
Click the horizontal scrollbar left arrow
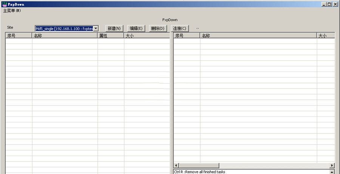176,166
